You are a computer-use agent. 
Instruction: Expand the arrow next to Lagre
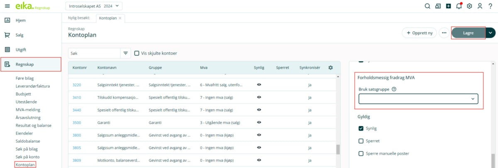[491, 33]
